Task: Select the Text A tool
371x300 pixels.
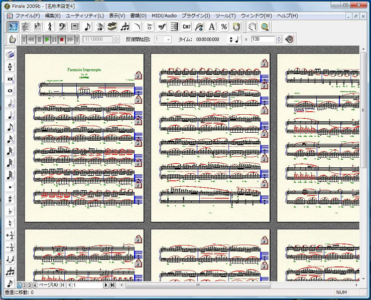Action: [x=212, y=27]
